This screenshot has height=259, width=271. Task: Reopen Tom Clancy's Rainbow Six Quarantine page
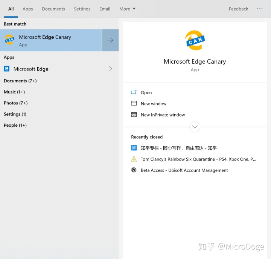coord(198,159)
